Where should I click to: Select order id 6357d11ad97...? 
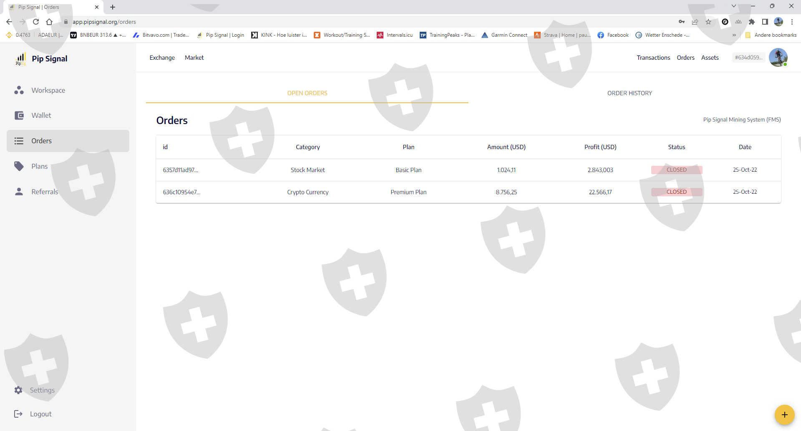point(181,170)
